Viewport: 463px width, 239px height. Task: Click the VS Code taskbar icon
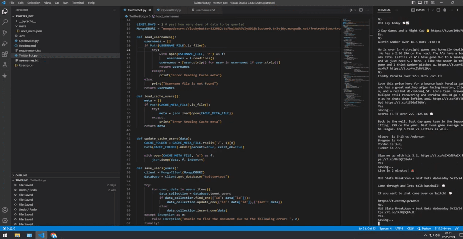click(x=41, y=235)
